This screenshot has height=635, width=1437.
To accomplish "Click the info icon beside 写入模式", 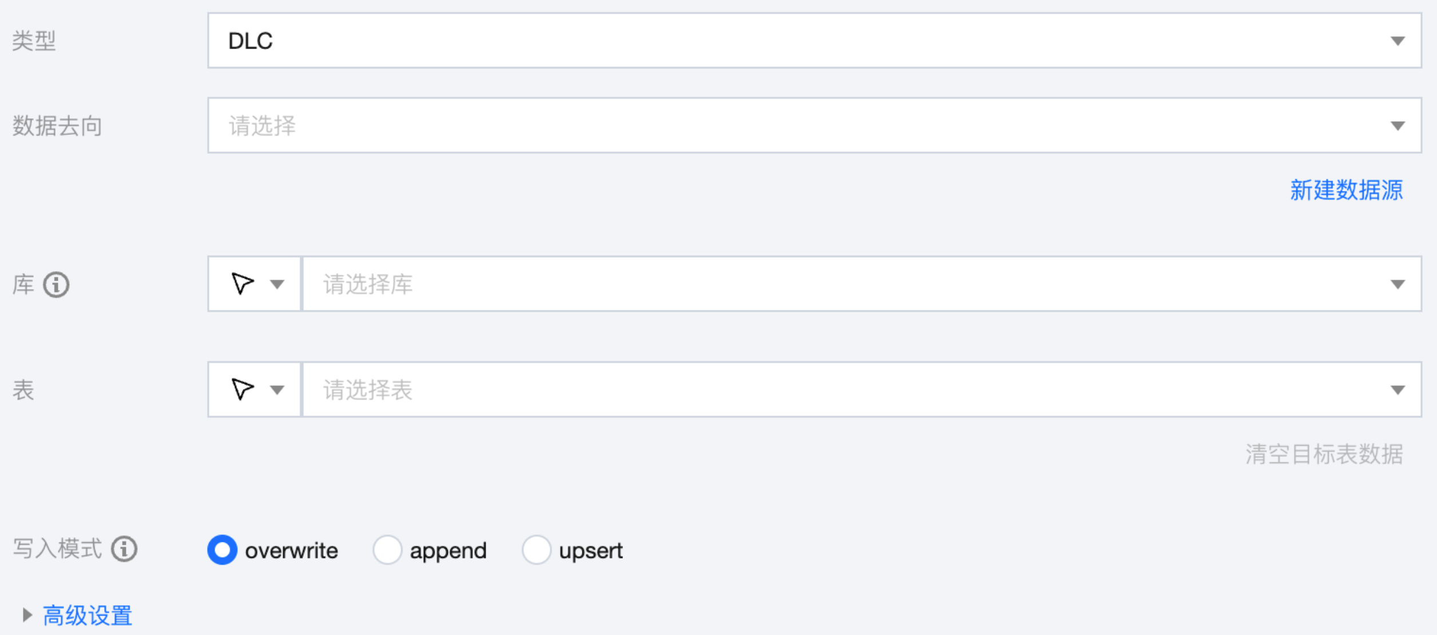I will tap(124, 549).
